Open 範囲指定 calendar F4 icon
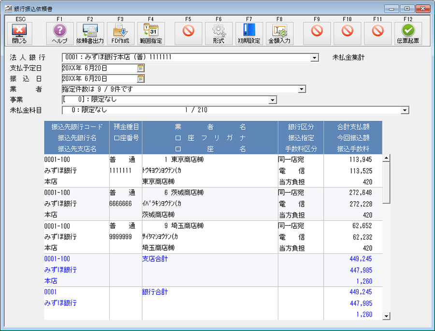This screenshot has width=435, height=331. pos(151,33)
